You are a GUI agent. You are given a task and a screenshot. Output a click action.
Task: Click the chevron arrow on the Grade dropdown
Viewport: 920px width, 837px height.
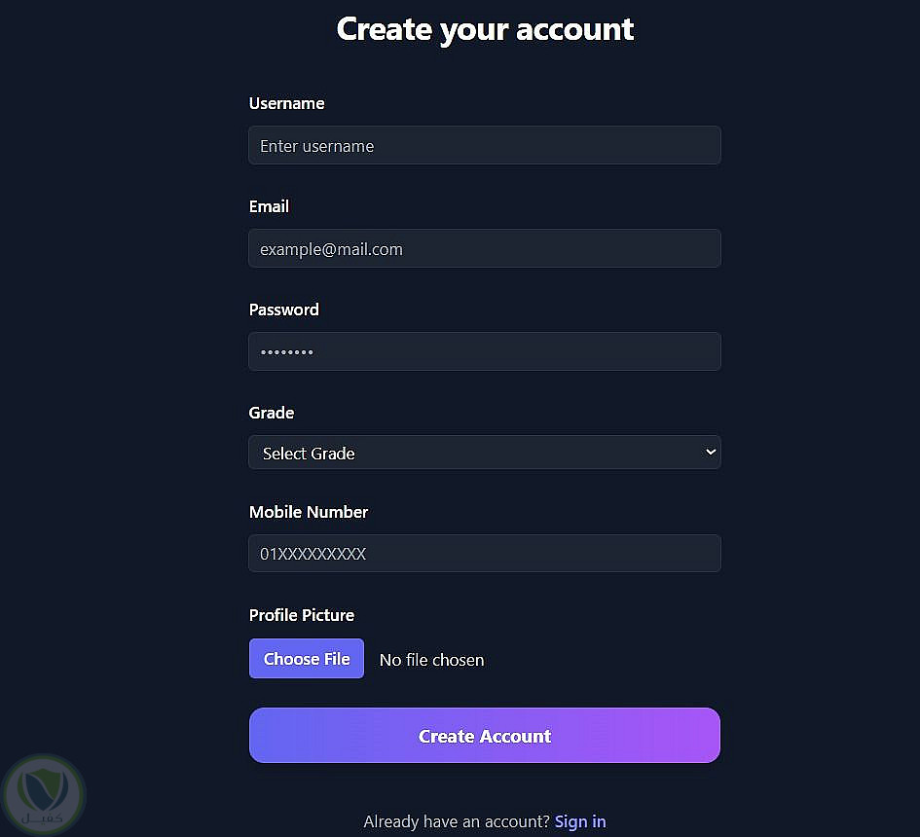click(711, 453)
